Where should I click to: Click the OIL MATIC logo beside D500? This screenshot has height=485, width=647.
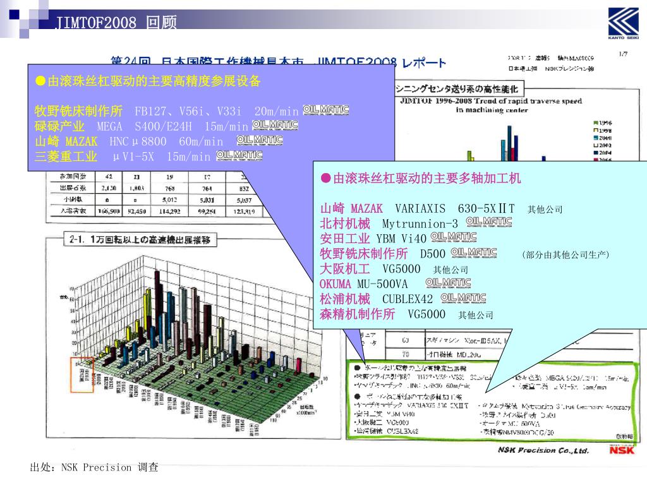tap(474, 253)
